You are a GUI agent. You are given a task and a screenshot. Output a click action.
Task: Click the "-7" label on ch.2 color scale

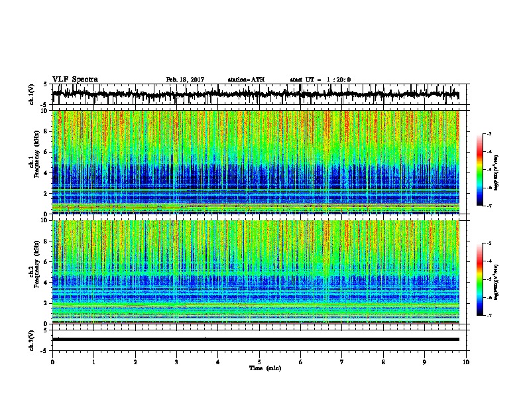tap(489, 315)
